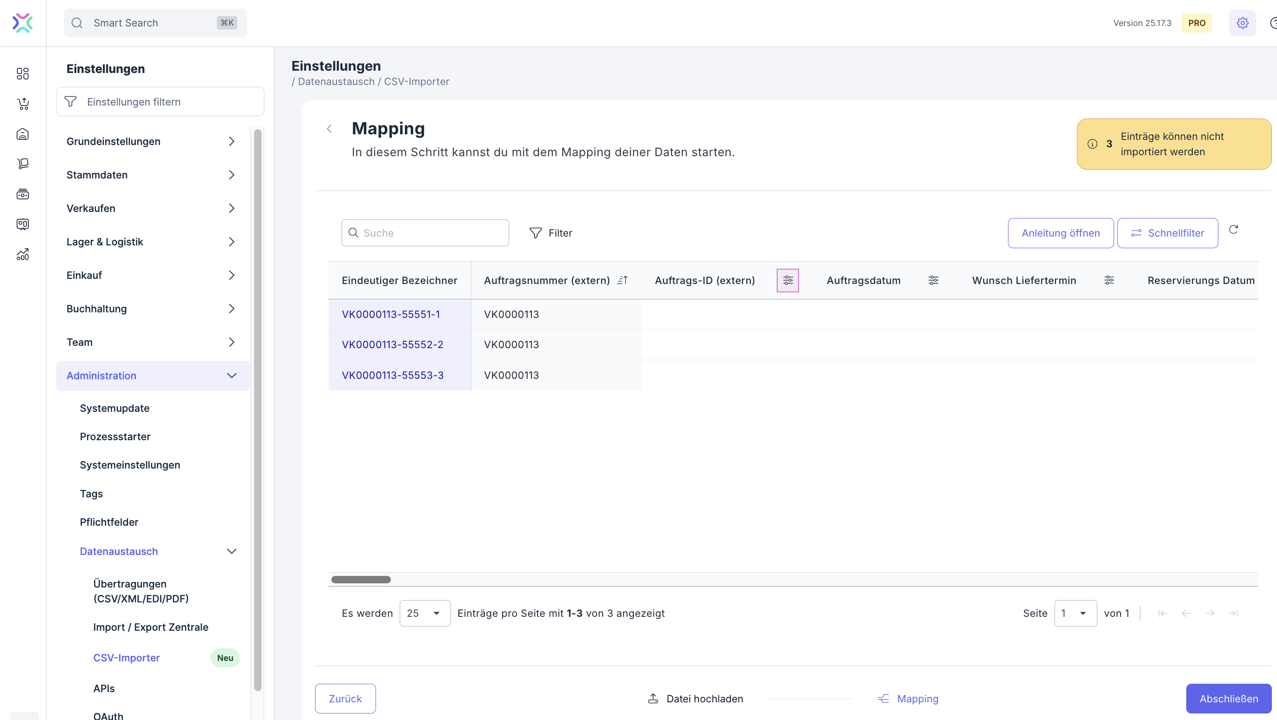Viewport: 1277px width, 720px height.
Task: Open Auftragsdatum column settings icon
Action: [x=933, y=280]
